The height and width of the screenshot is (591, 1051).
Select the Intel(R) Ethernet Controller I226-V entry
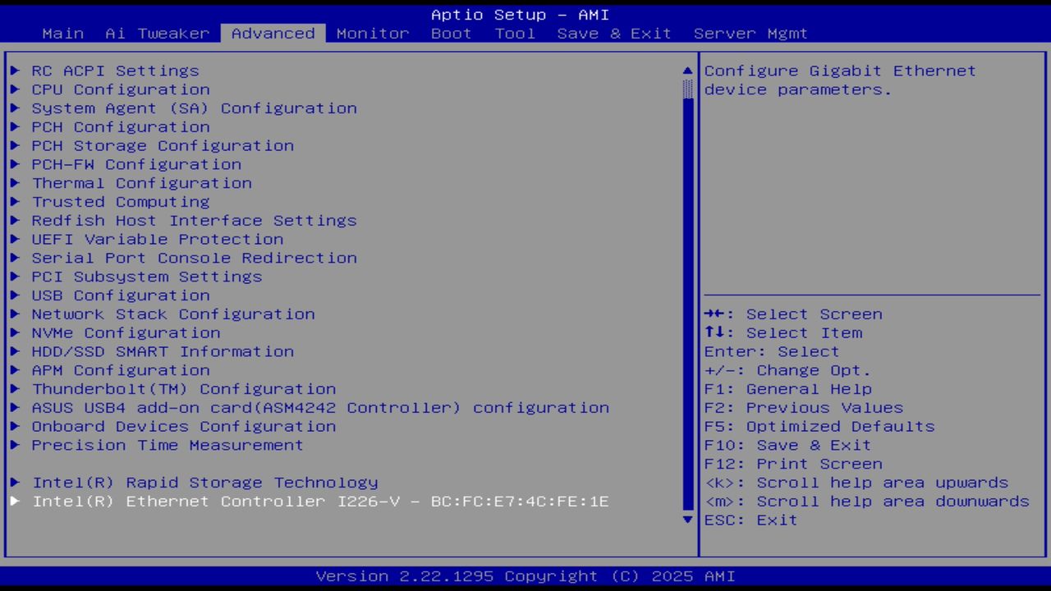320,501
